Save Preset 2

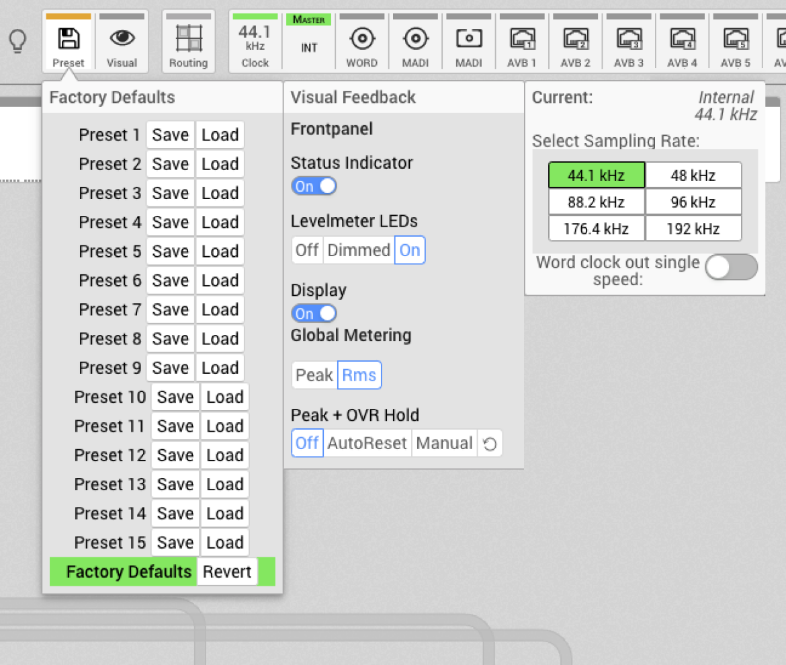171,164
